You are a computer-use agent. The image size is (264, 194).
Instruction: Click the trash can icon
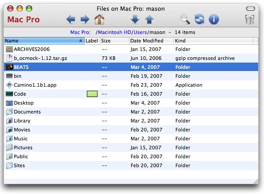point(250,19)
